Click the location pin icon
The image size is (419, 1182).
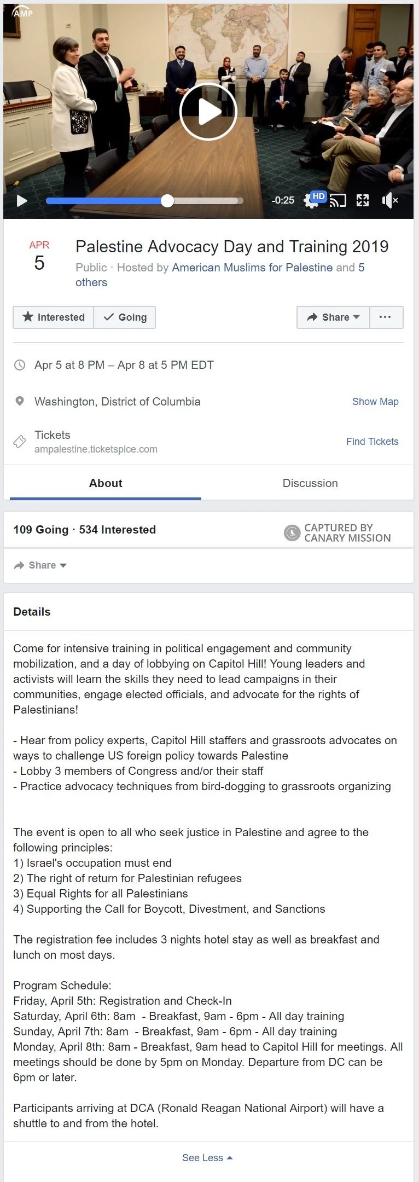pos(20,402)
